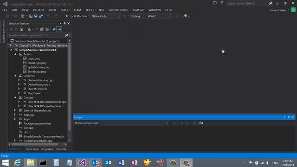Pin the Solution Explorer auto-hide button
Viewport: 297px width, 167px height.
(x=65, y=23)
